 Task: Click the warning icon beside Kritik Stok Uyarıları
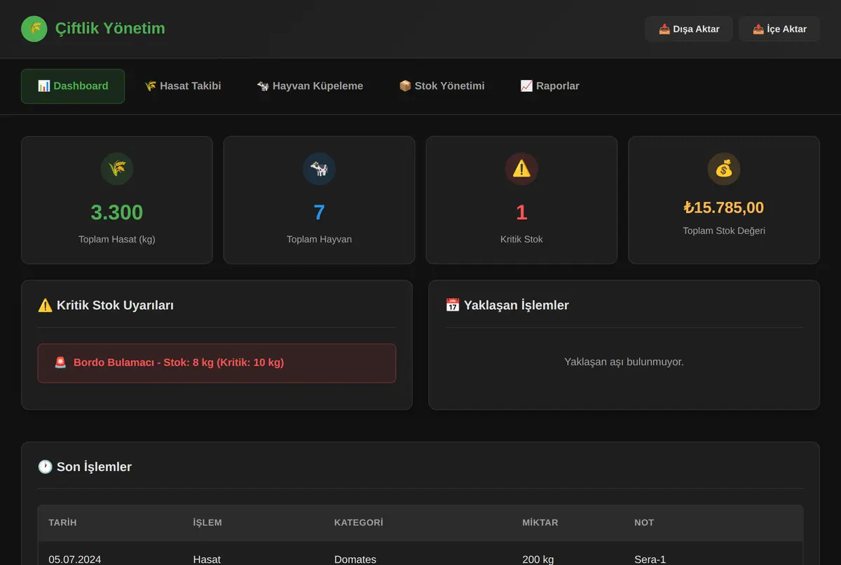point(45,305)
